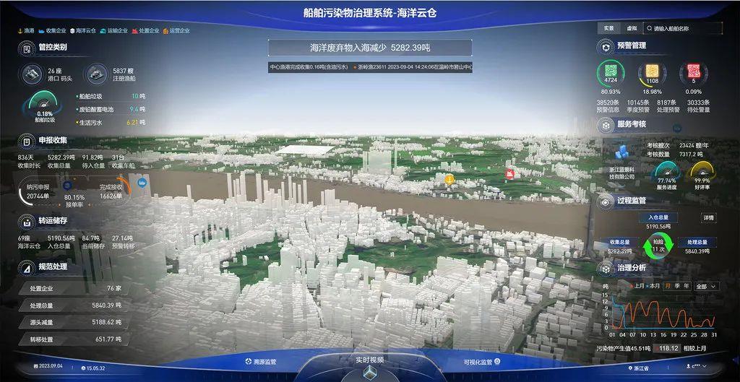Click the 处理总量 5840.39吨 row in 规范处理
Image resolution: width=740 pixels, height=382 pixels.
(x=73, y=305)
